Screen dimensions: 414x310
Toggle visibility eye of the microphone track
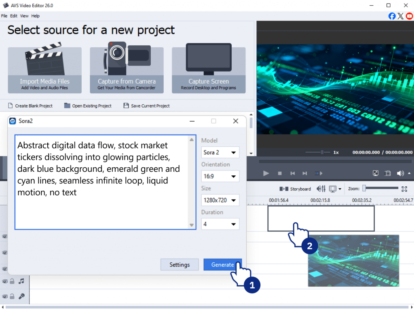pyautogui.click(x=5, y=296)
